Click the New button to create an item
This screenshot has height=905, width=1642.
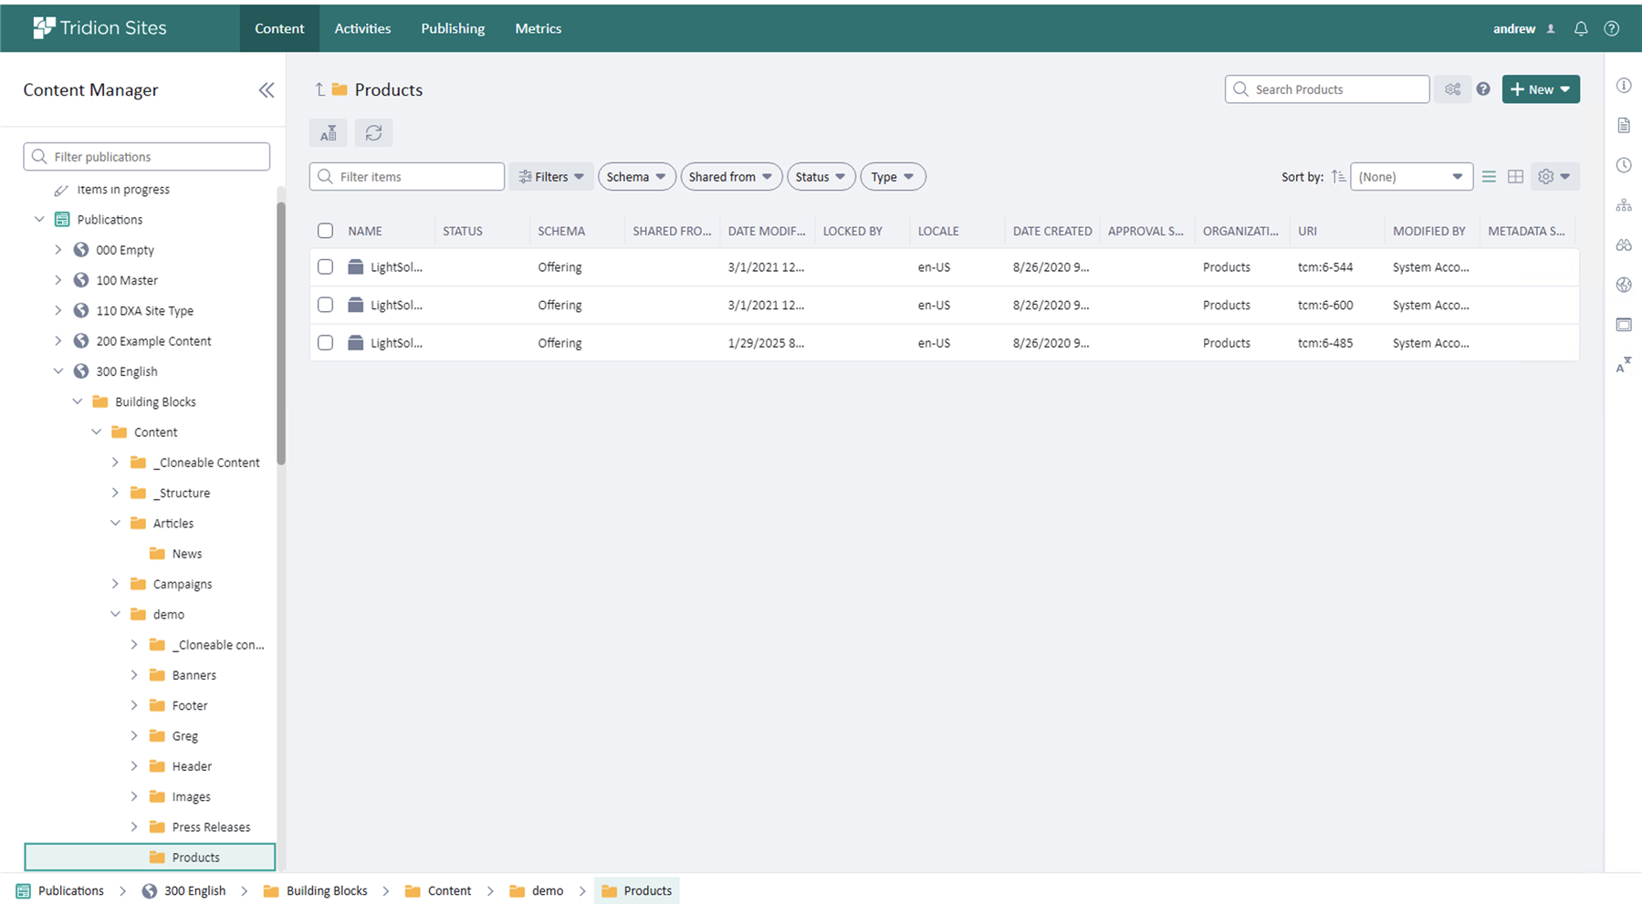click(x=1540, y=88)
